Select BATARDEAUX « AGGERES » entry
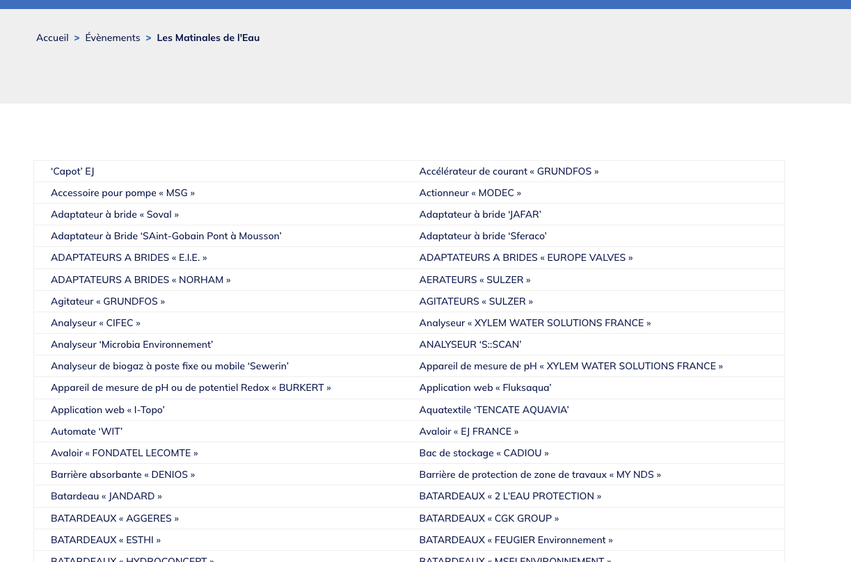This screenshot has height=562, width=851. click(115, 518)
